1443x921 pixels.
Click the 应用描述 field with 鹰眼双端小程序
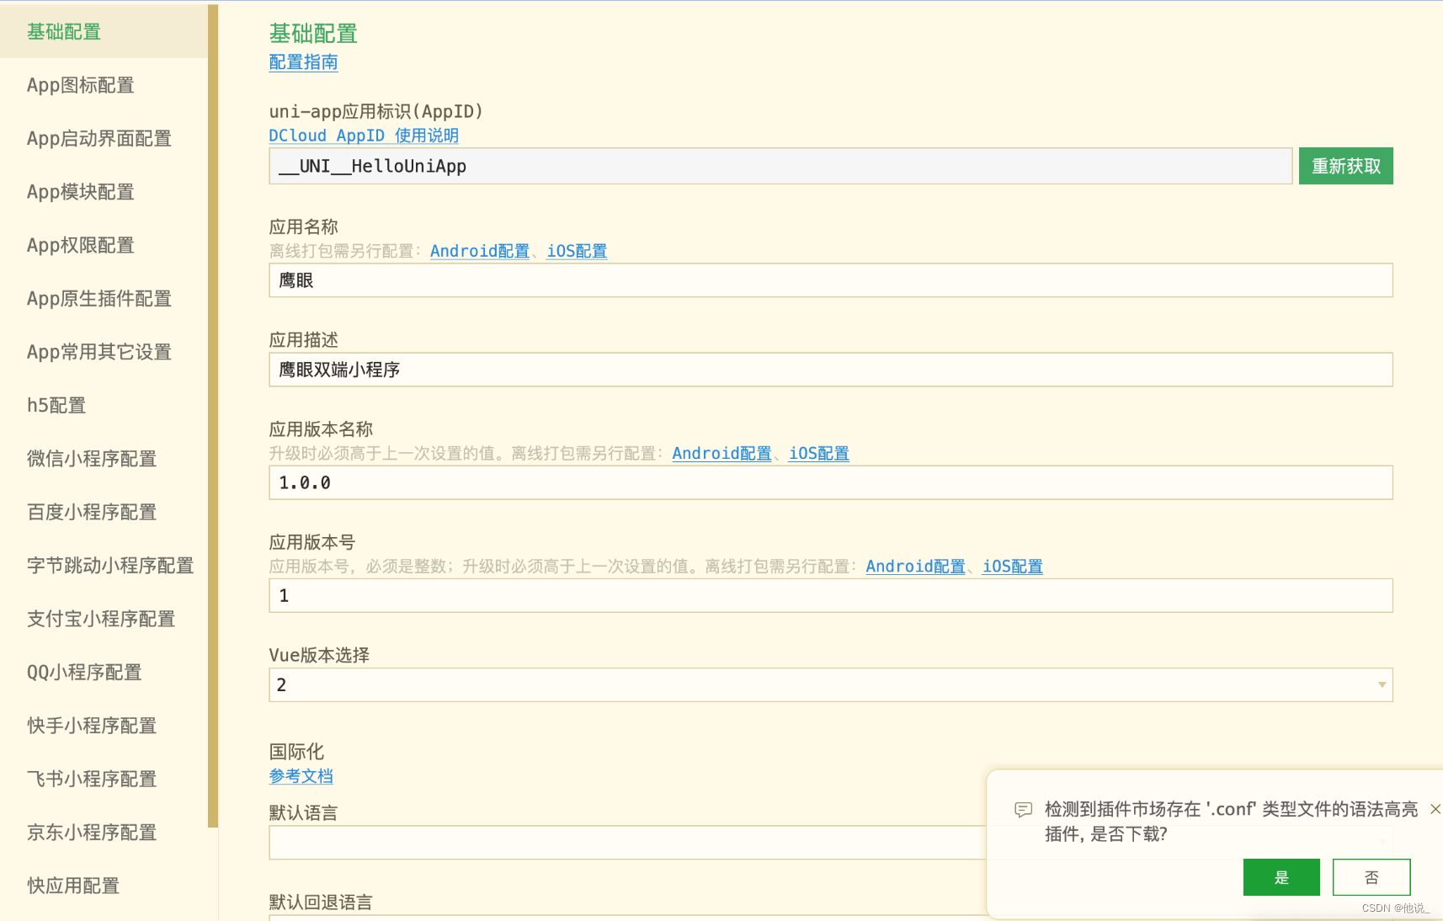[x=831, y=370]
